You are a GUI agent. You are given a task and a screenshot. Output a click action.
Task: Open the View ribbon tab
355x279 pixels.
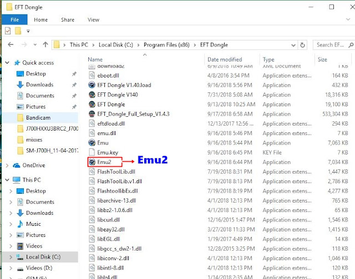[x=93, y=20]
